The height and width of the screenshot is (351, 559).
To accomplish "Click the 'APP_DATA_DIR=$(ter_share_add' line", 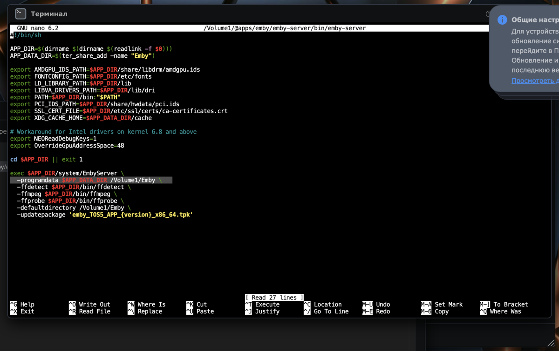I will point(82,55).
